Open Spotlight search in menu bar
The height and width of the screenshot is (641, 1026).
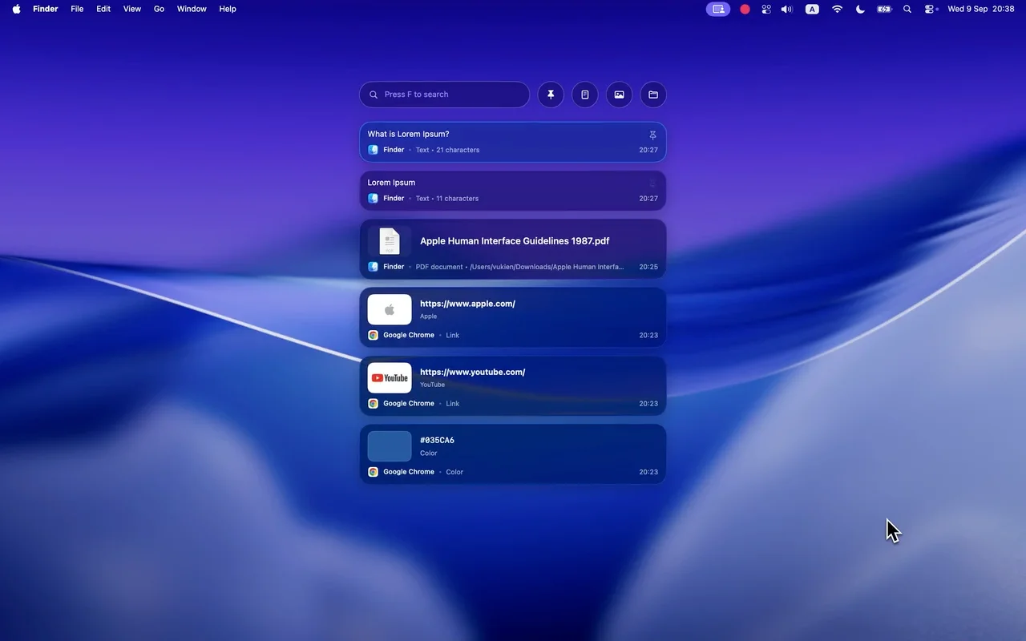(x=907, y=9)
